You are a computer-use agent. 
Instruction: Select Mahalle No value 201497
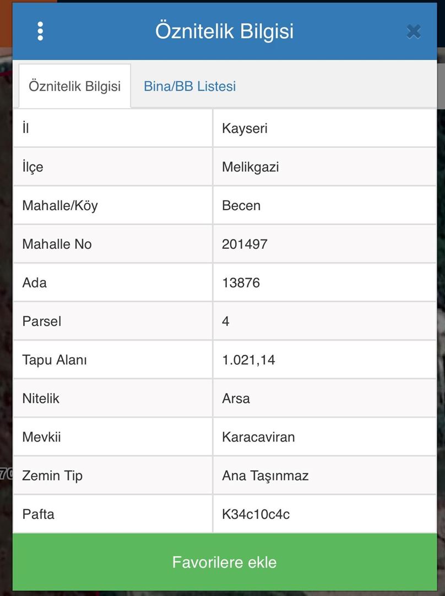pyautogui.click(x=245, y=244)
